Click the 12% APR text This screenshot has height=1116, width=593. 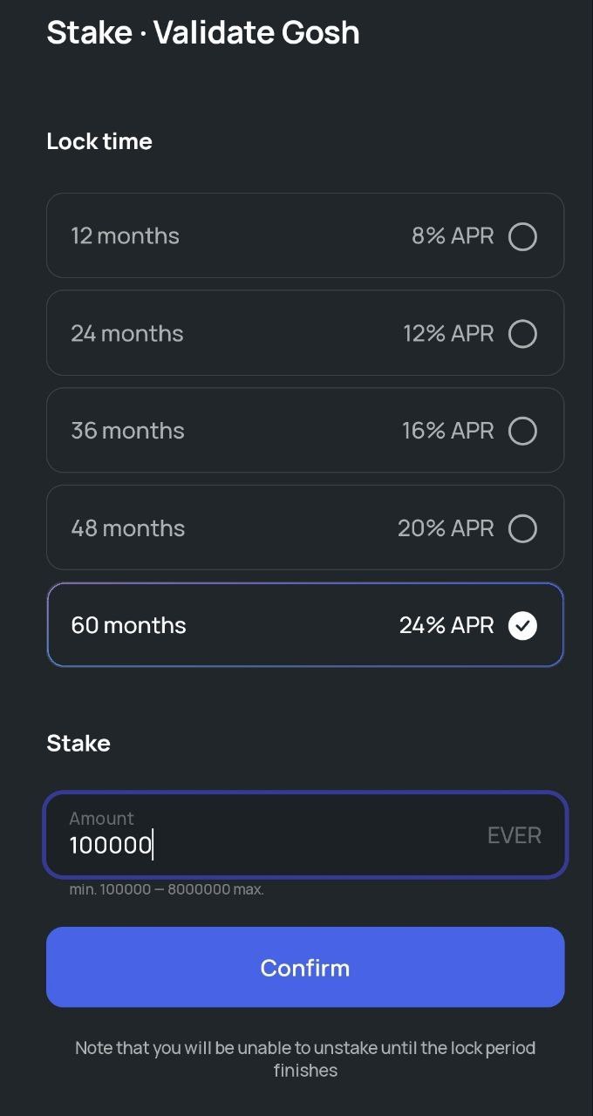(x=448, y=334)
